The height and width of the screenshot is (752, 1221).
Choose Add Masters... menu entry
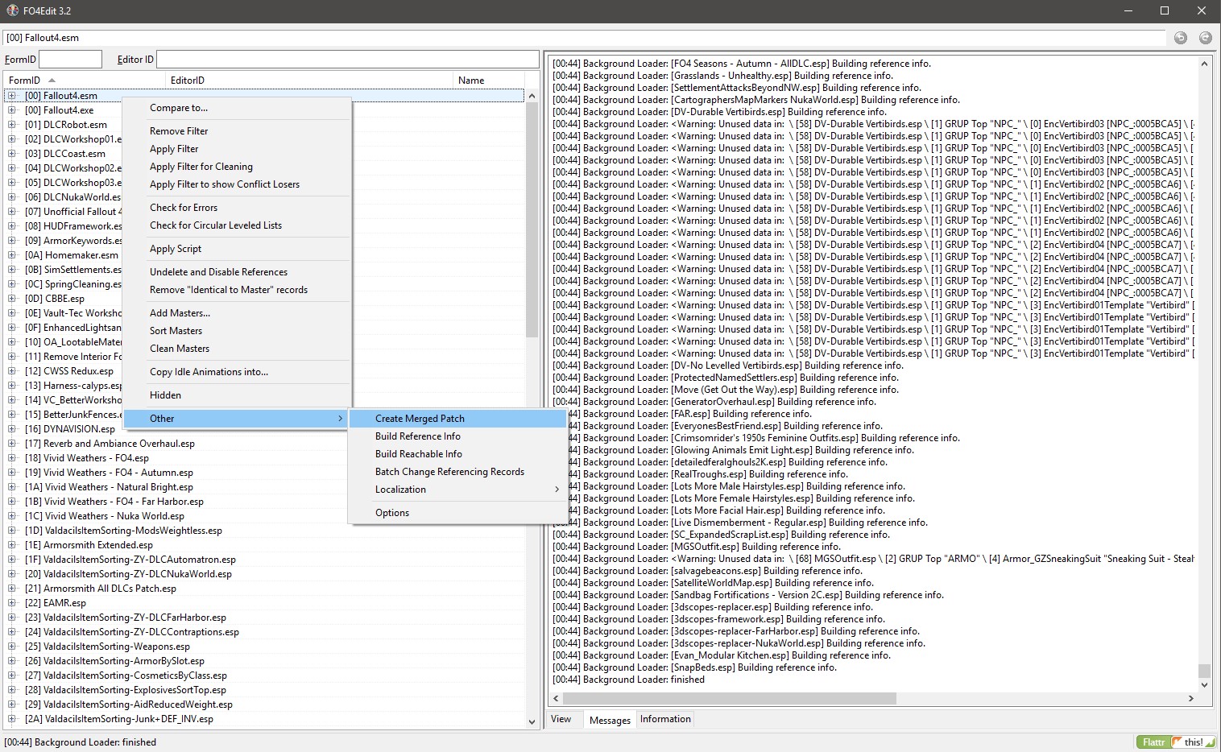(x=237, y=313)
